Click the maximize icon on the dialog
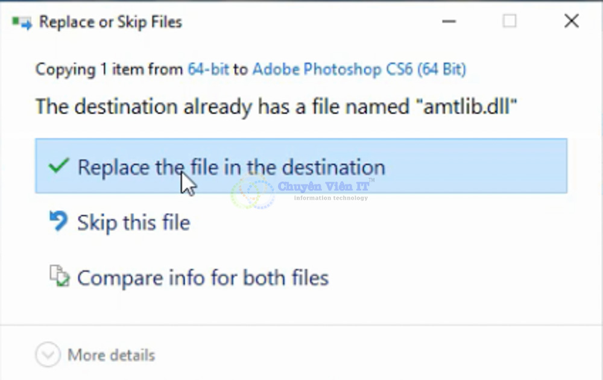603x380 pixels. point(510,21)
